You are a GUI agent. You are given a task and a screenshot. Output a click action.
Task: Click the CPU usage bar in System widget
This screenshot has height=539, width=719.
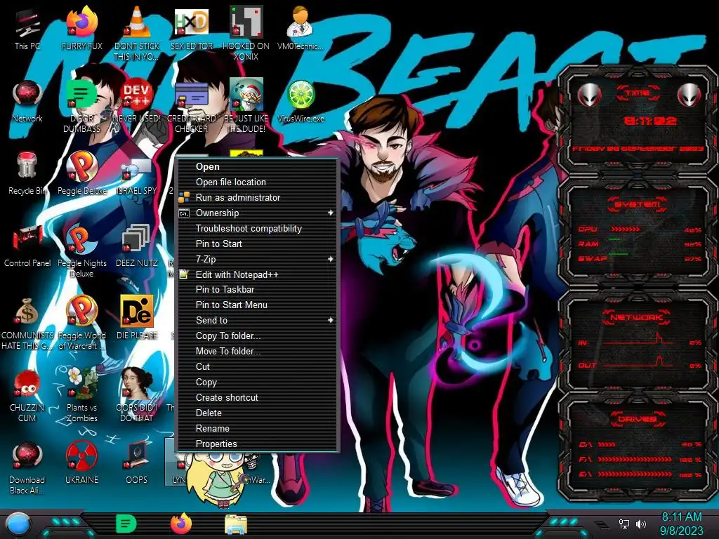[x=625, y=229]
